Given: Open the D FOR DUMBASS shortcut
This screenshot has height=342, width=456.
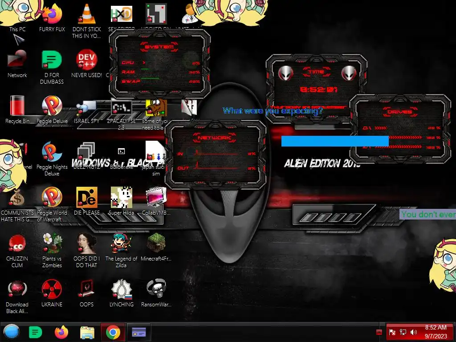Looking at the screenshot, I should (52, 66).
